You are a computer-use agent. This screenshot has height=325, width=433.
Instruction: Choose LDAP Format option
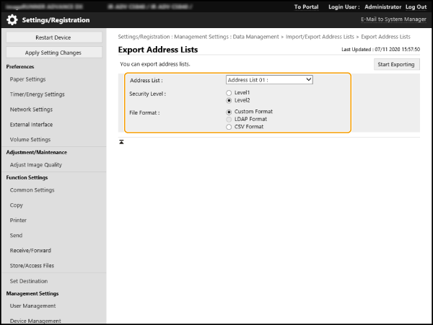(x=229, y=119)
